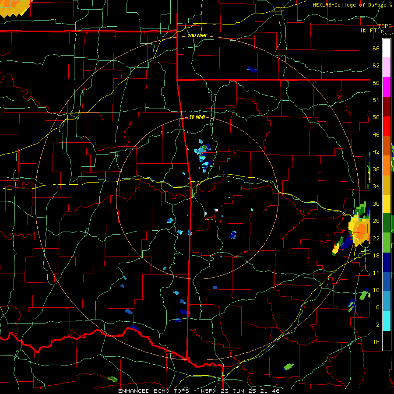
Task: Select the dark red (maroon) legend swatch
Action: point(387,107)
